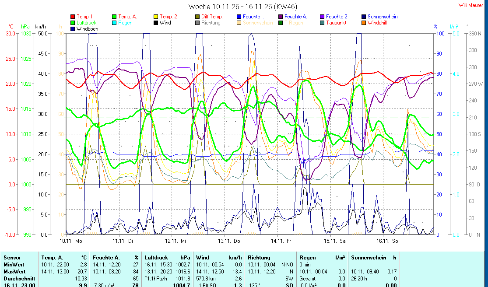Click the red Temp. I. legend swatch
488x287 pixels.
72,17
